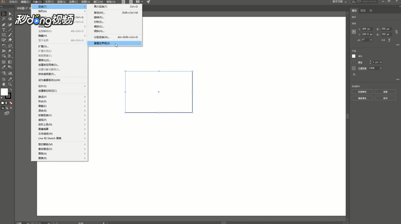Image resolution: width=401 pixels, height=224 pixels.
Task: Open the 基本功能 workspace dropdown
Action: click(339, 2)
